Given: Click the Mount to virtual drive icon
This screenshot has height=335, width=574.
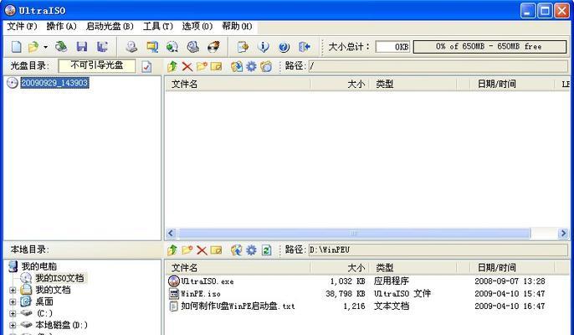Looking at the screenshot, I should [193, 47].
